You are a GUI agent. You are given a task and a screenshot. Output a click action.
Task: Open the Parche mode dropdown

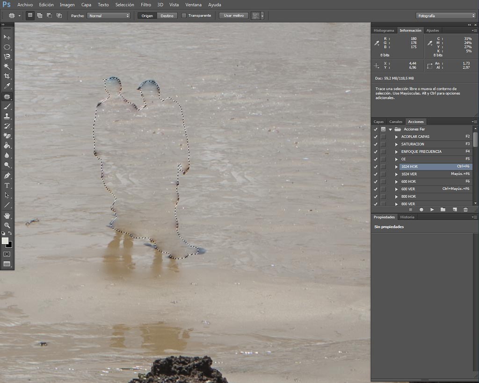[x=109, y=15]
